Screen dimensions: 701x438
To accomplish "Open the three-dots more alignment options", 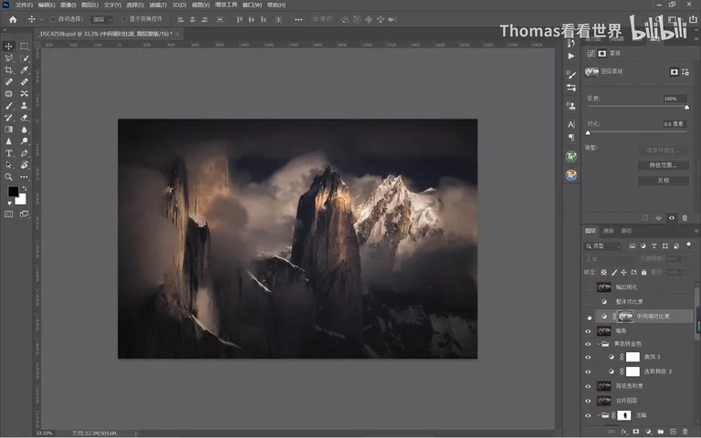I will [x=298, y=19].
